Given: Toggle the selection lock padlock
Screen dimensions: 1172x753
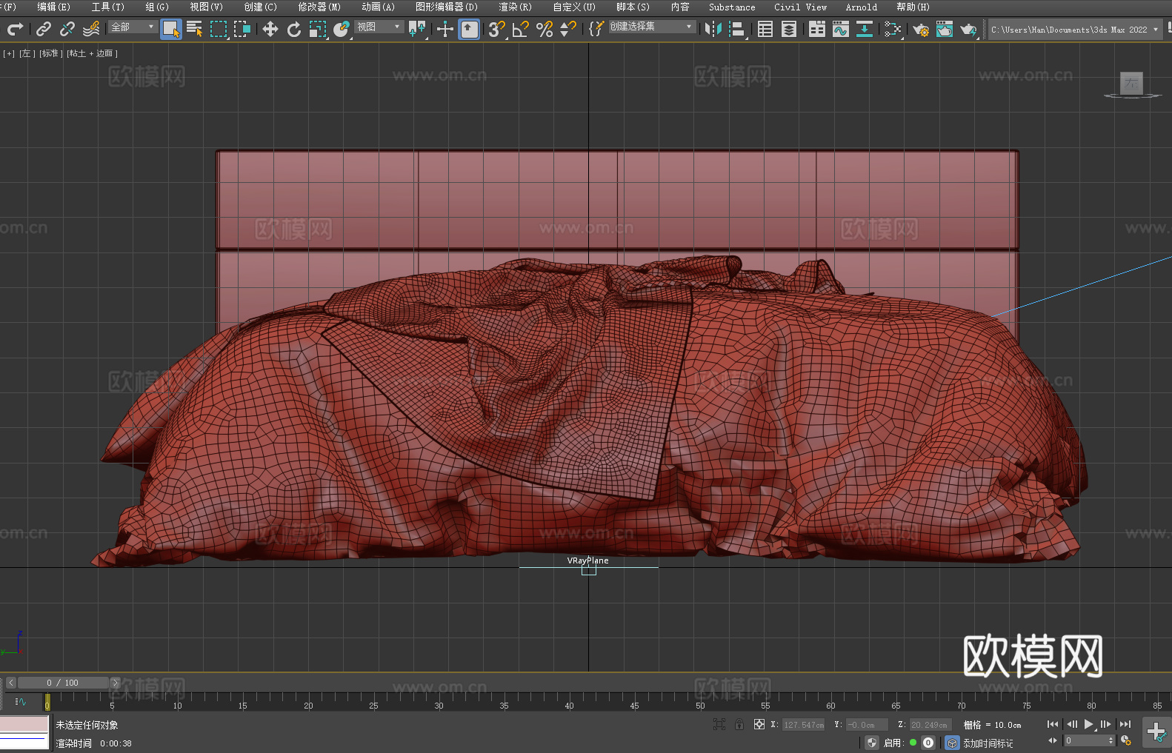Looking at the screenshot, I should coord(739,725).
